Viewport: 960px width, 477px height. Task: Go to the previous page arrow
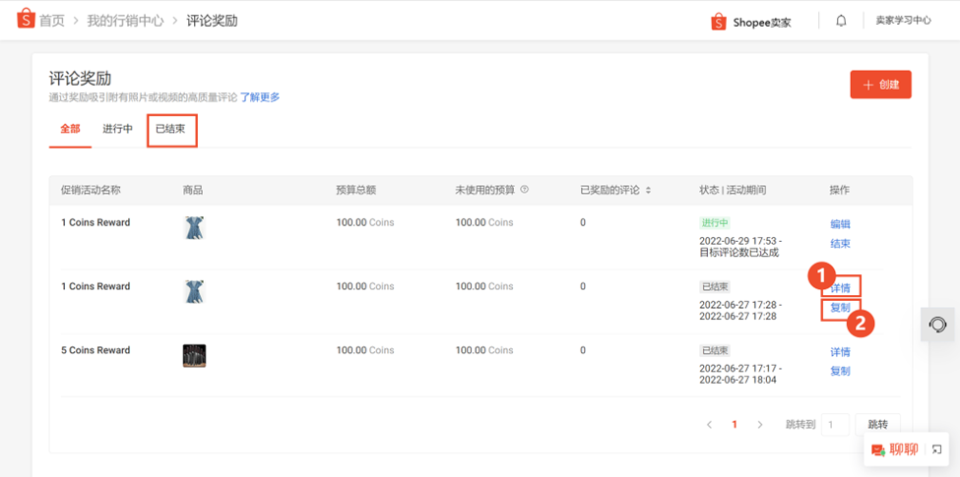click(709, 425)
